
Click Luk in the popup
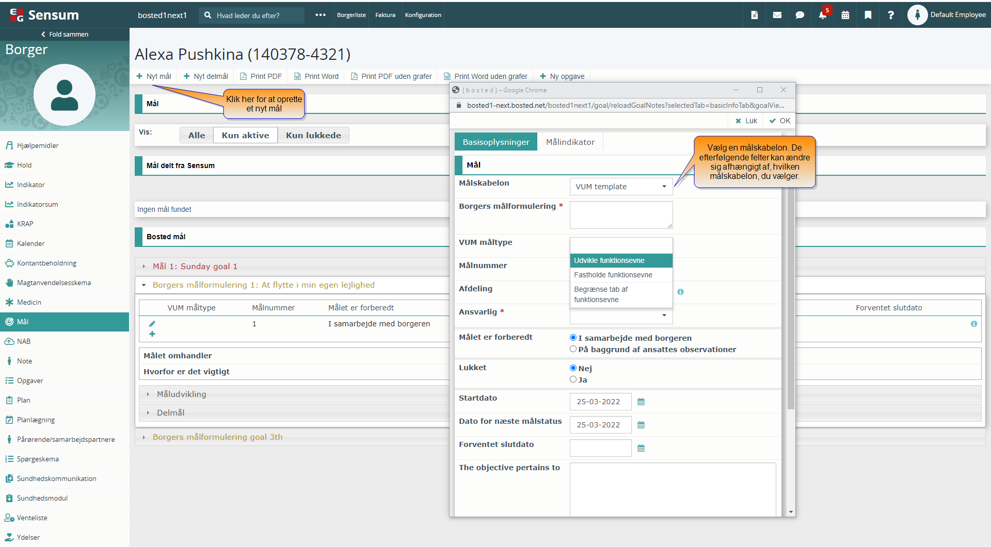746,121
